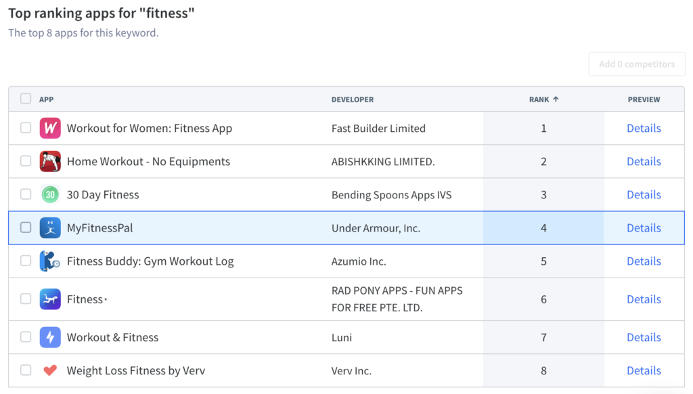This screenshot has height=394, width=693.
Task: Click developer Fast Builder Limited
Action: pos(379,128)
